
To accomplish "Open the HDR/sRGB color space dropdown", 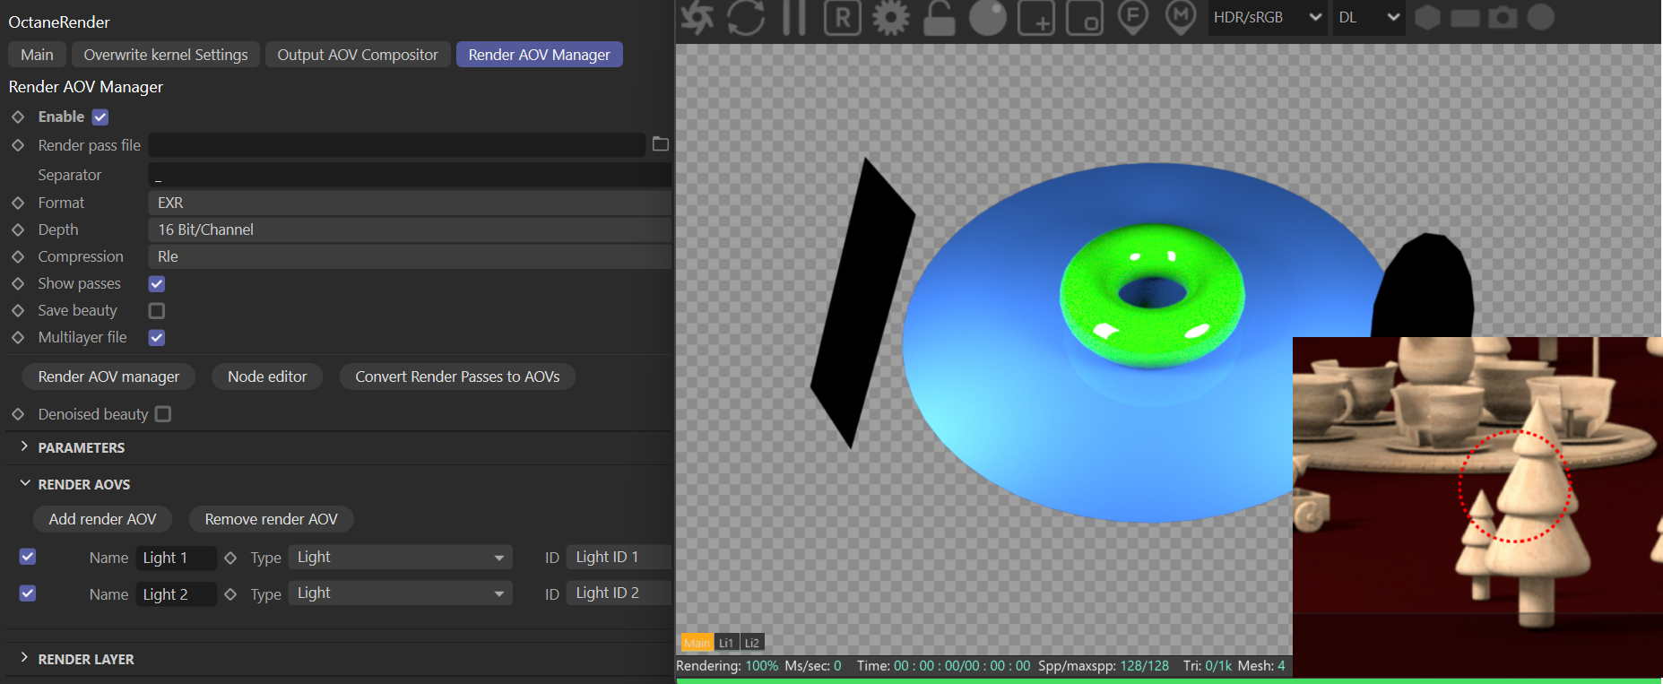I will click(x=1265, y=18).
